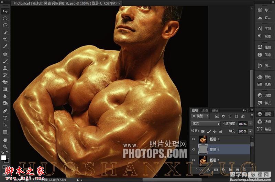Toggle filter for adjustment layers
275x182 pixels.
click(223, 116)
